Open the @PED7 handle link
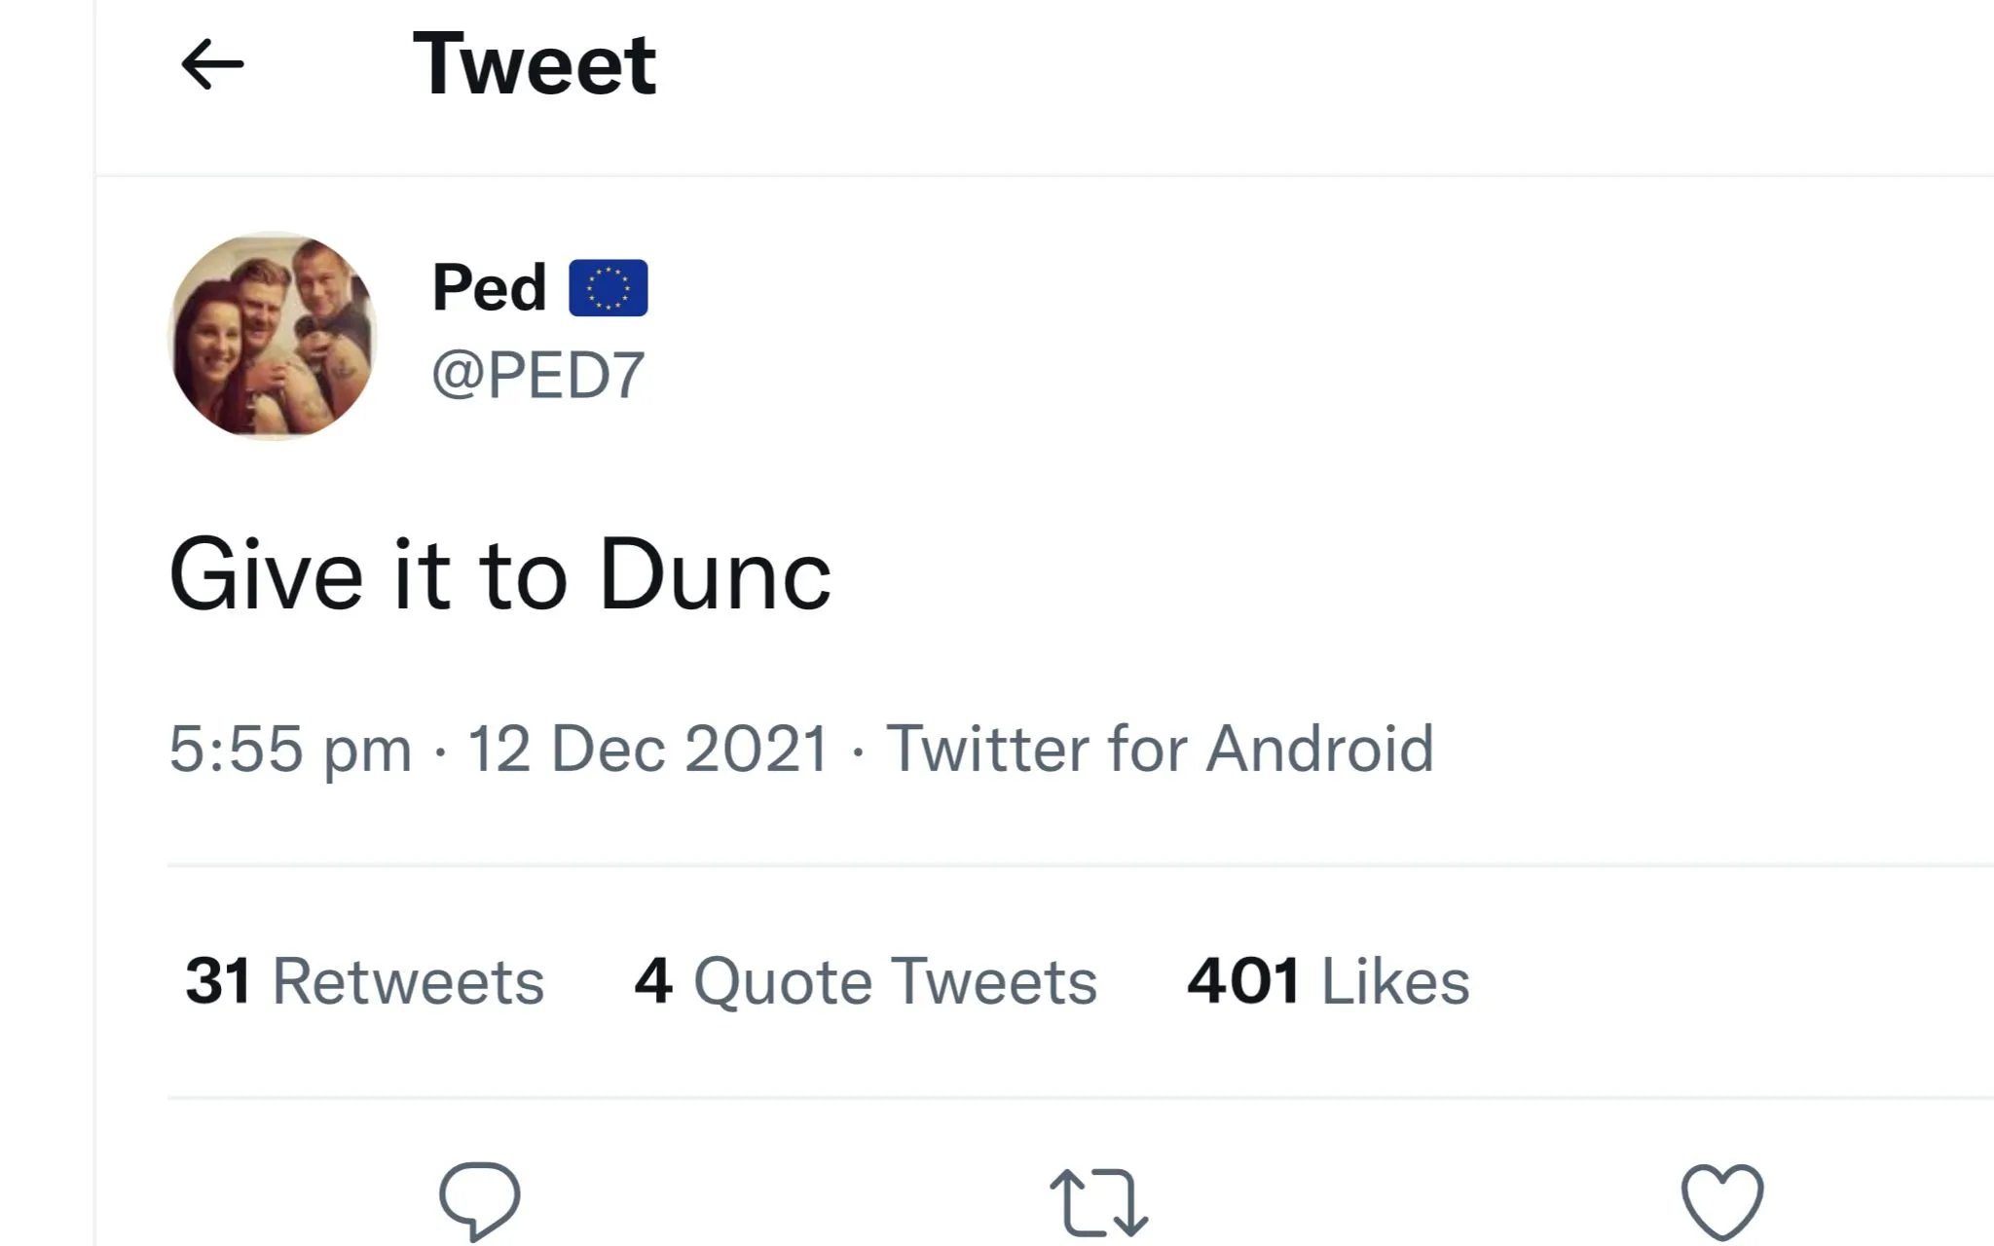This screenshot has width=1994, height=1246. [538, 375]
